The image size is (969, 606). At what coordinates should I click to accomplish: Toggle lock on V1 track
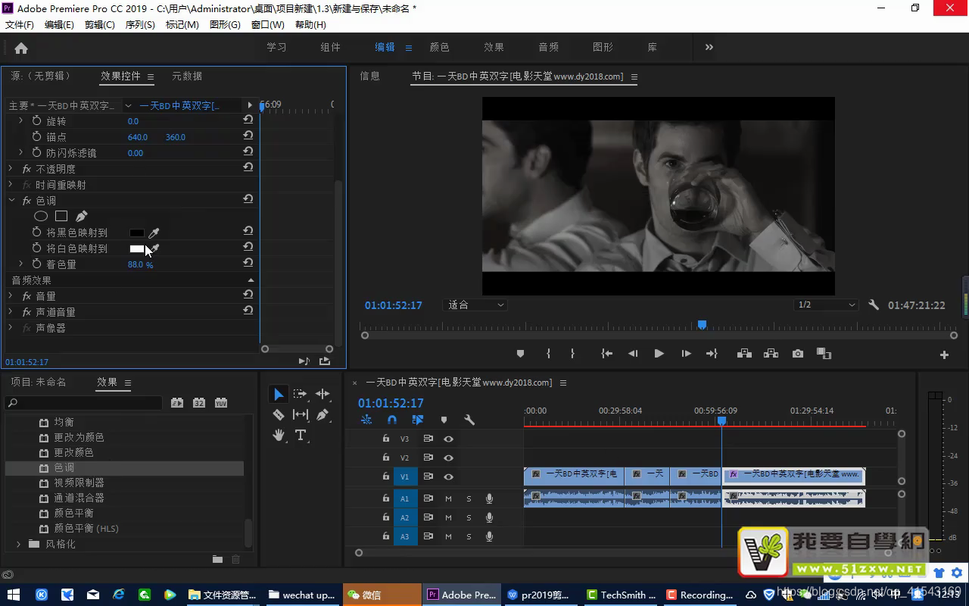[386, 476]
